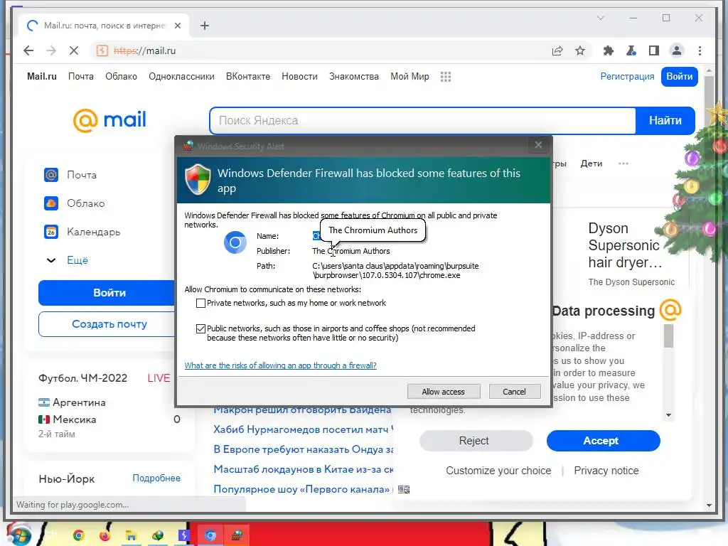
Task: Click the Создать почту button
Action: click(107, 324)
